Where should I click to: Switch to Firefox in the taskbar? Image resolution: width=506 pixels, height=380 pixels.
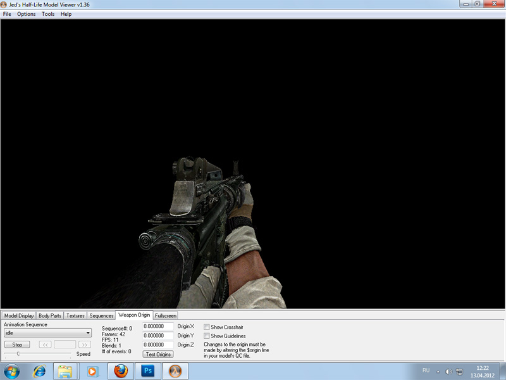tap(121, 370)
